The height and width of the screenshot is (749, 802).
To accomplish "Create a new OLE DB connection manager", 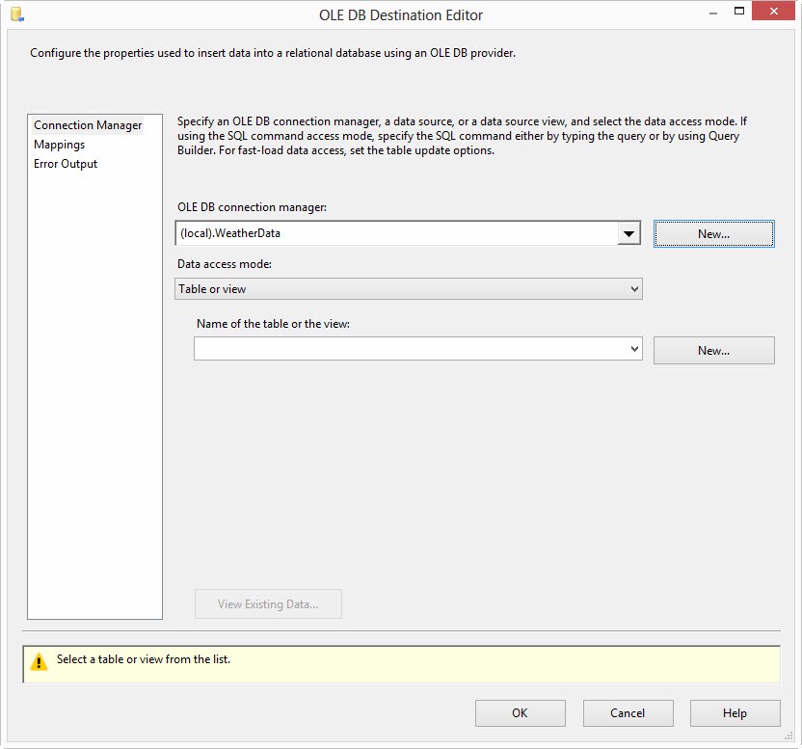I will point(713,234).
